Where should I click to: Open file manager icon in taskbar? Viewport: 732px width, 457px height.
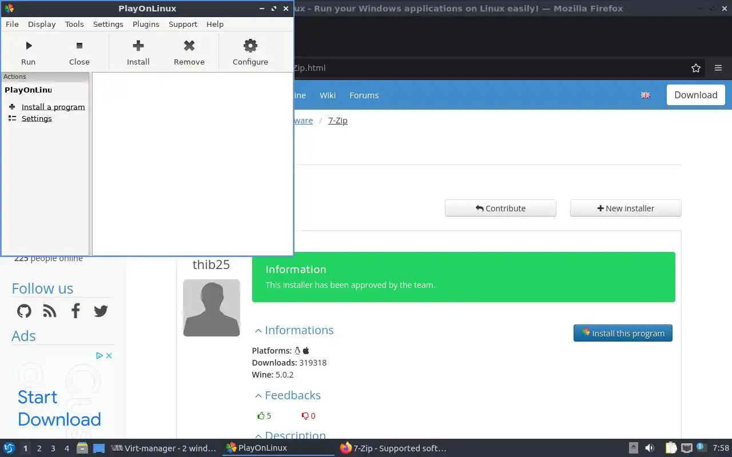point(82,448)
